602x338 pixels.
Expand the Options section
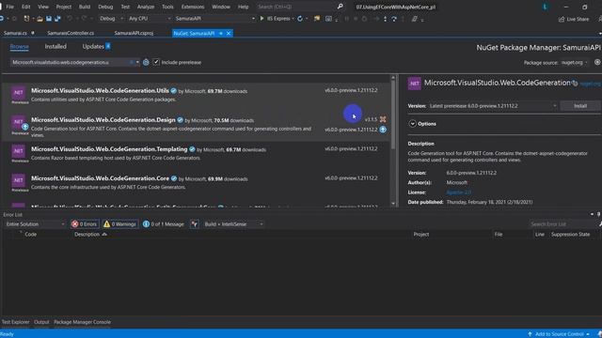point(412,124)
